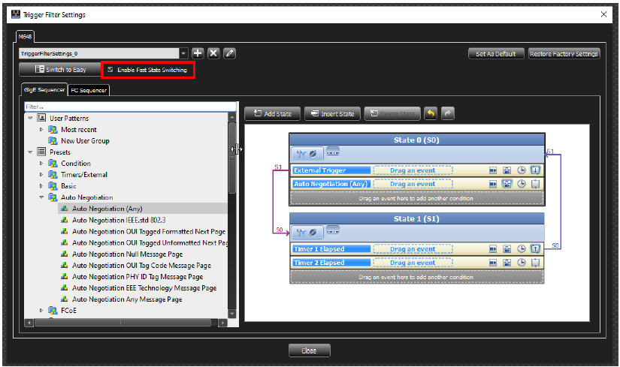The height and width of the screenshot is (367, 620).
Task: Switch to the FC Sequencer tab
Action: coord(89,90)
